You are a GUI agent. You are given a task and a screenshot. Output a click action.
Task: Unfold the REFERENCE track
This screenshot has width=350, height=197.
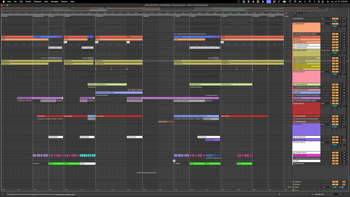click(x=294, y=19)
